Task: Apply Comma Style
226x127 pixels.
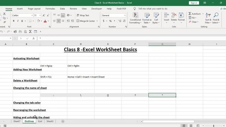Action: point(114,21)
